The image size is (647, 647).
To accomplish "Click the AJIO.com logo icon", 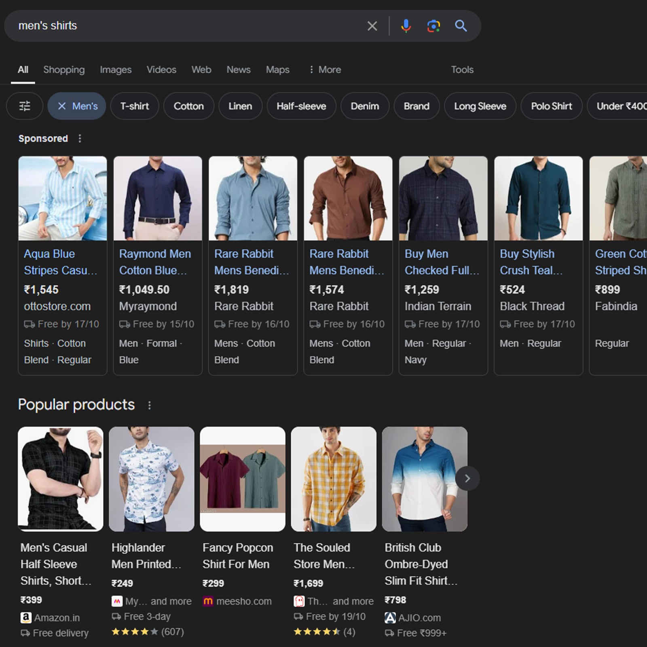I will coord(390,617).
